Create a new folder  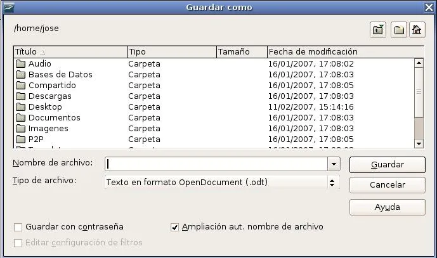click(399, 30)
